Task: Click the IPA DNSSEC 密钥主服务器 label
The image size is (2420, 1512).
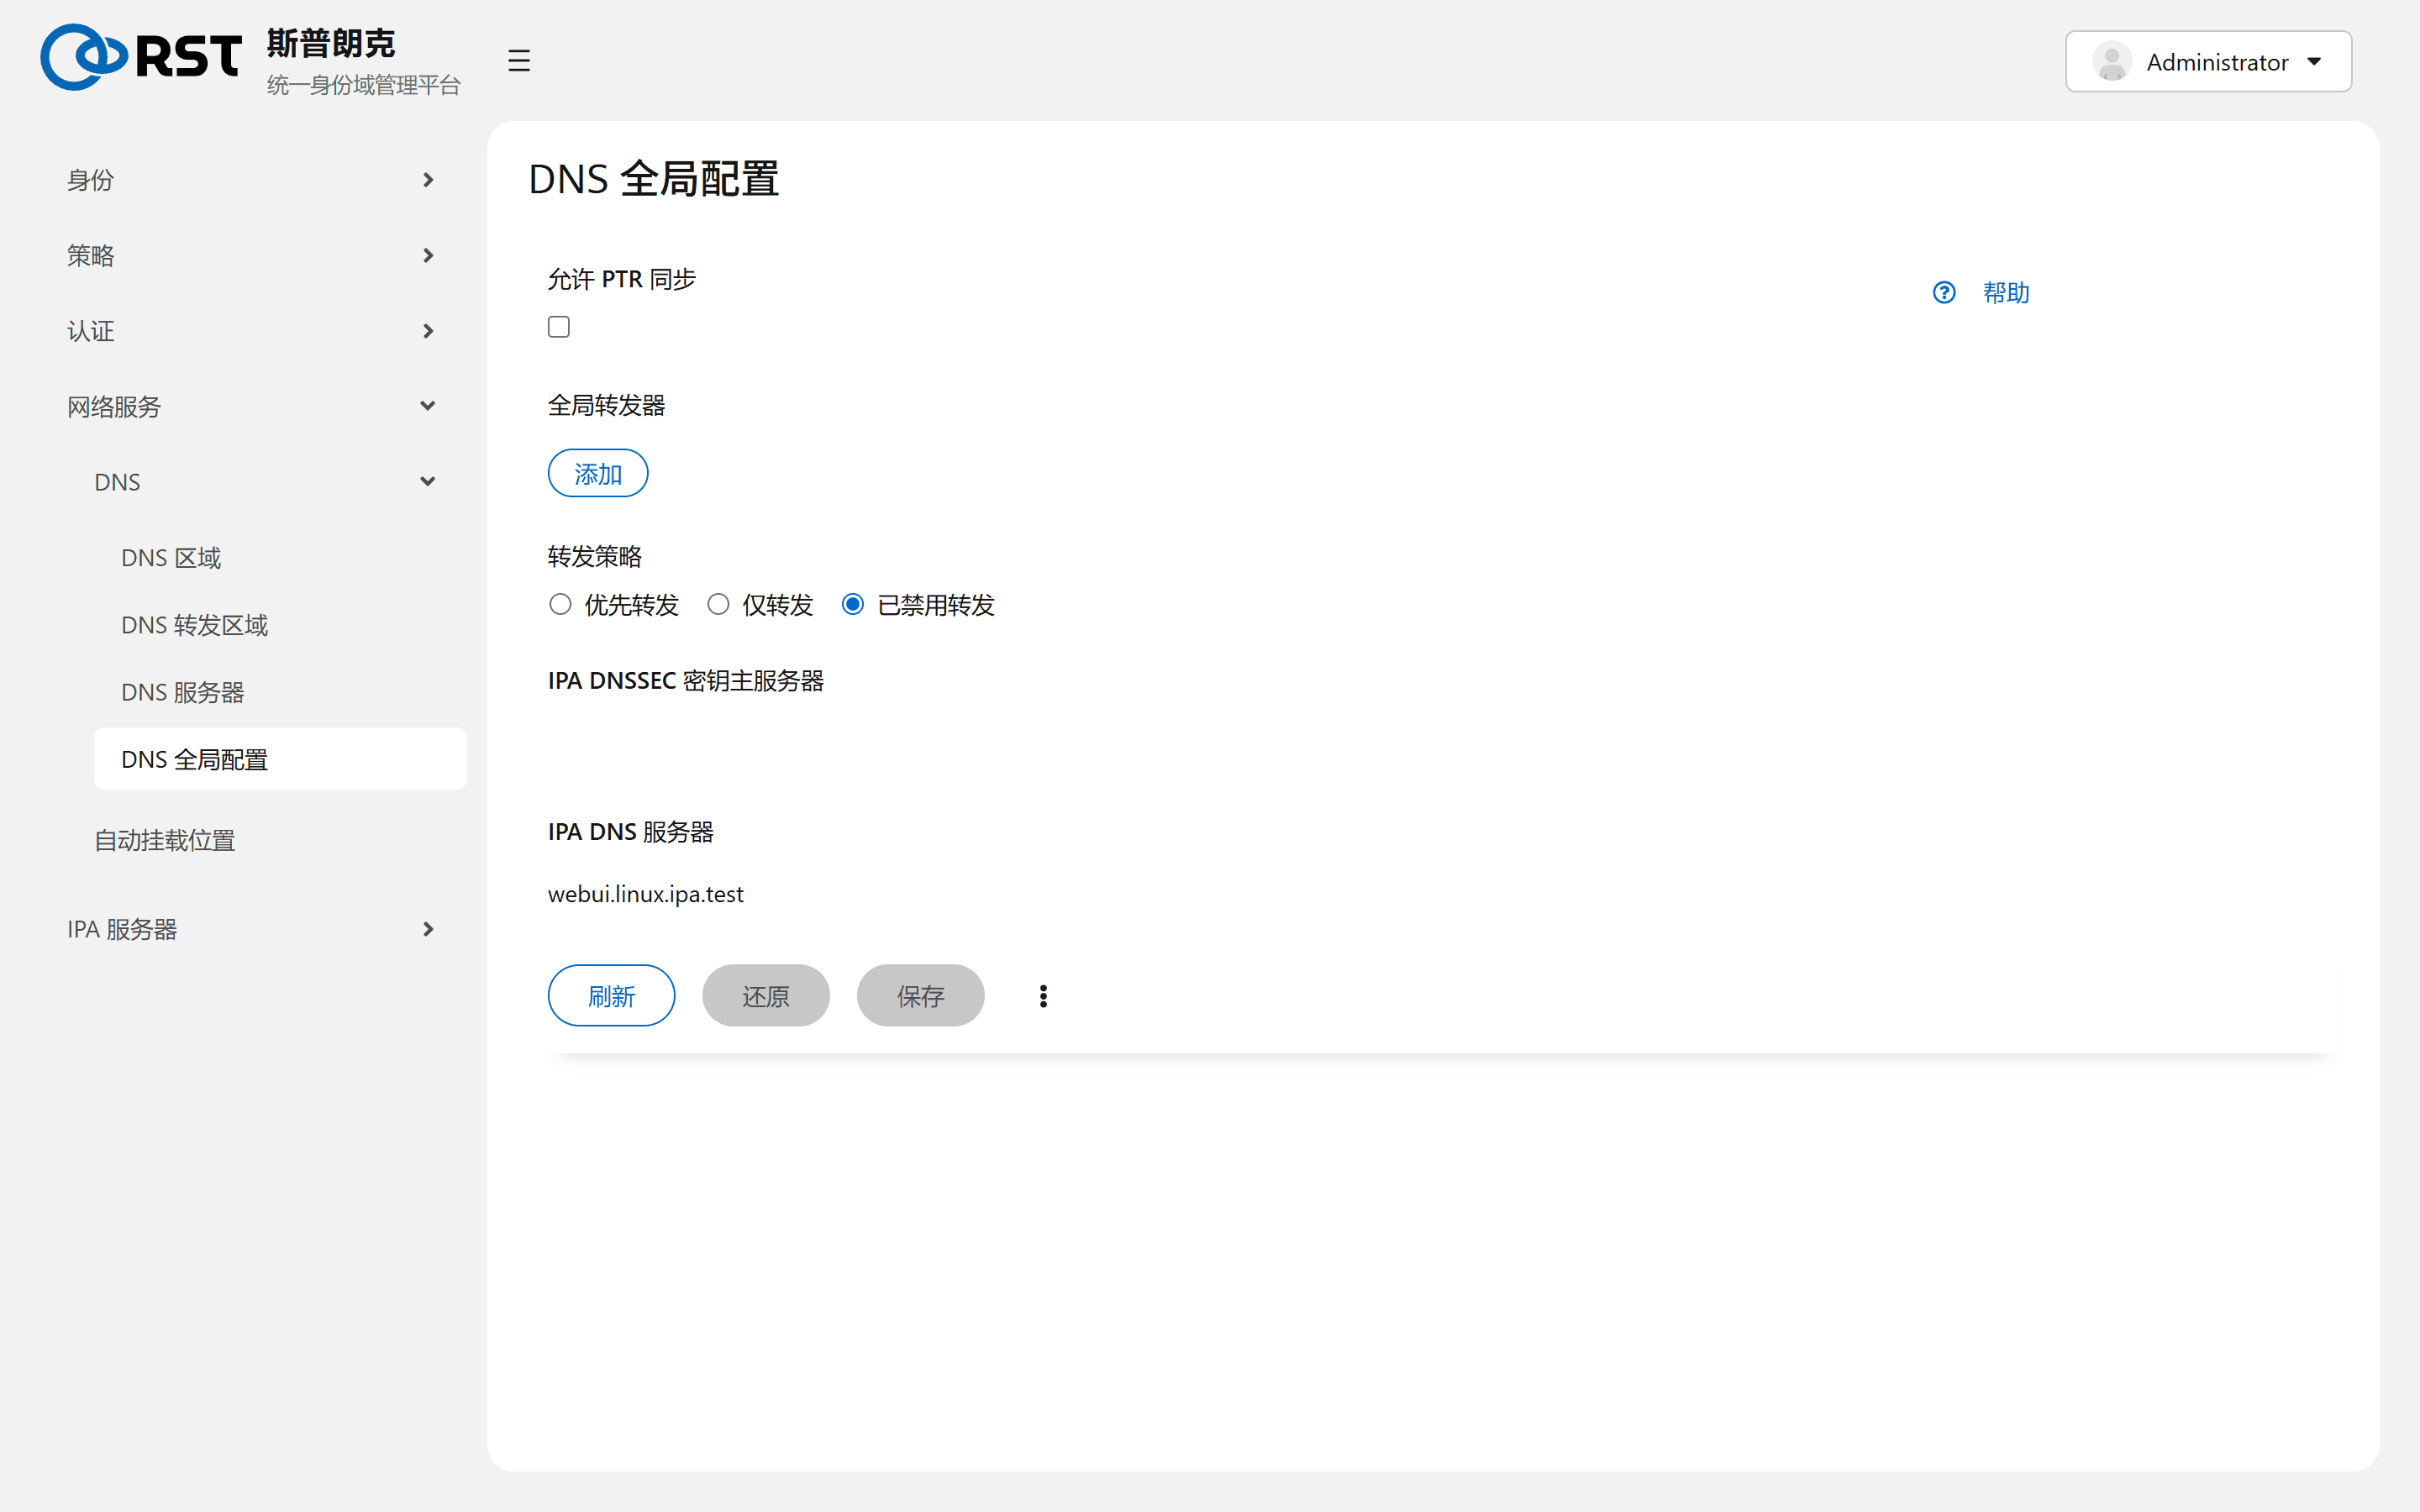Action: point(685,681)
